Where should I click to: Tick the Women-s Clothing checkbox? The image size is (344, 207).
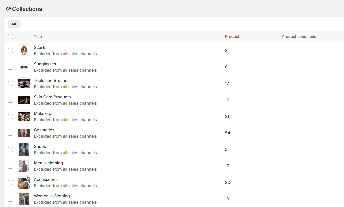[x=10, y=199]
